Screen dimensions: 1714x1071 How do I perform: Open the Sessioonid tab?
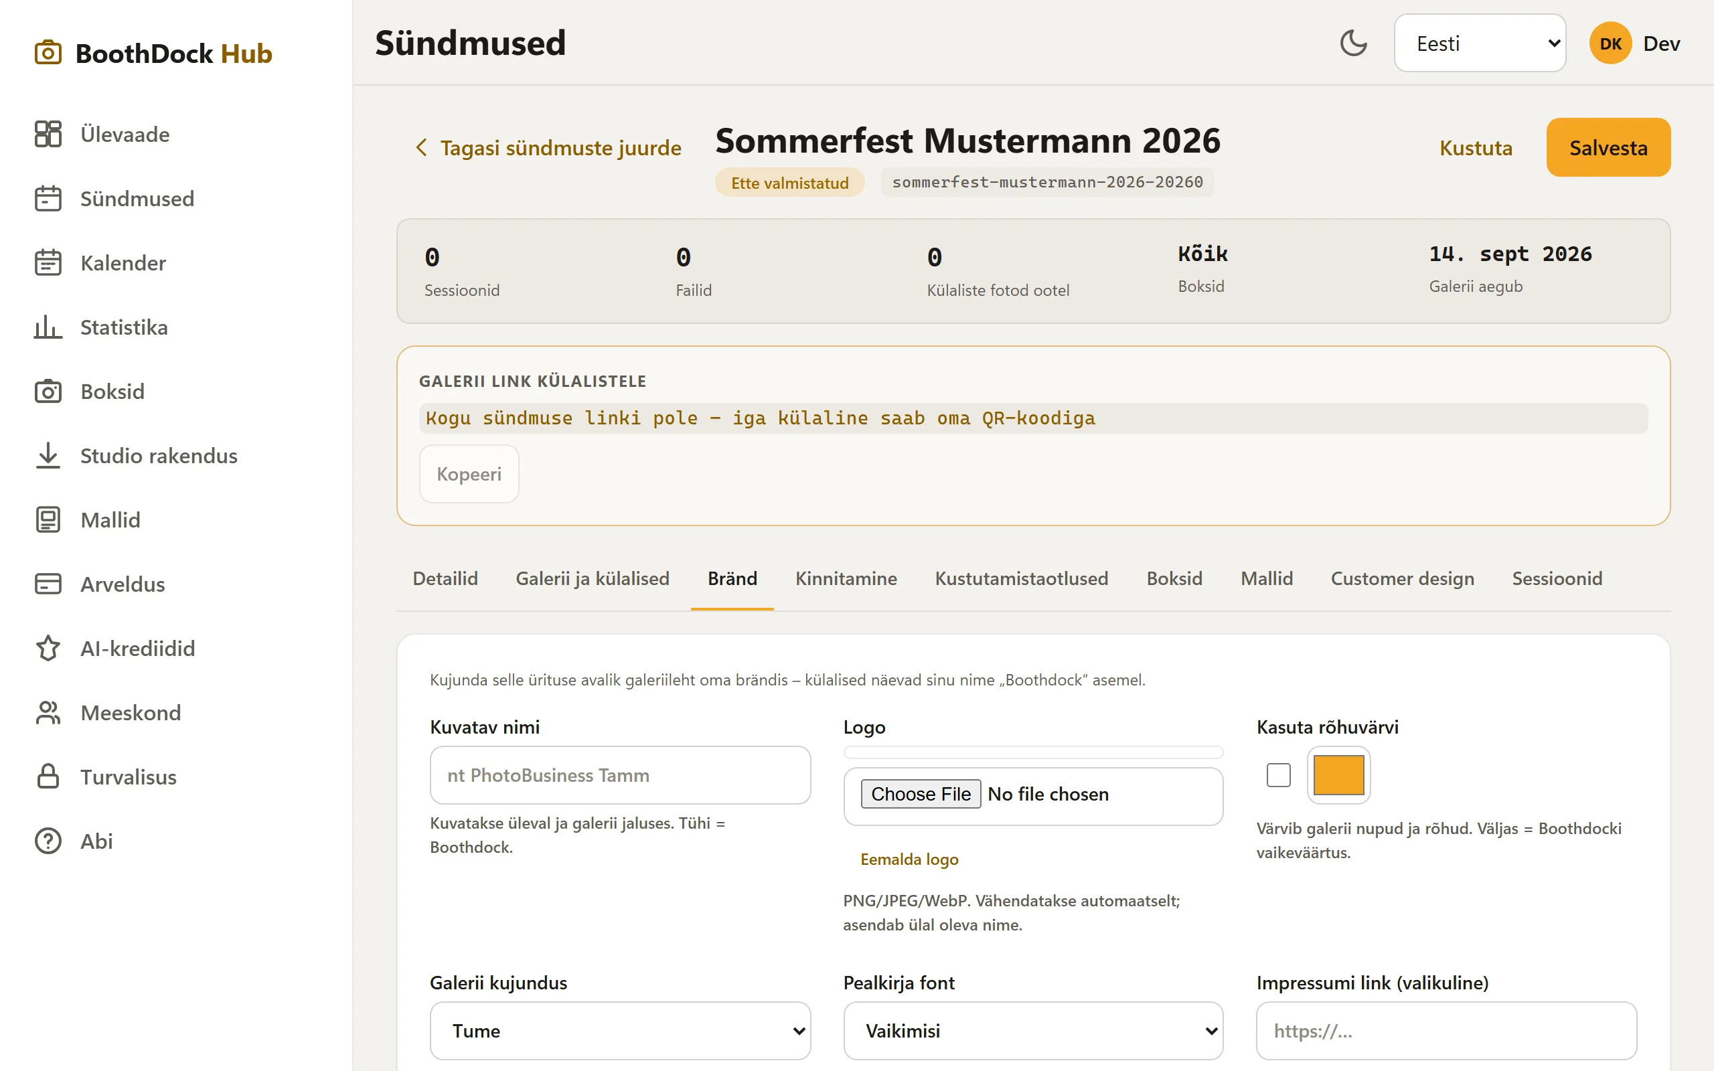point(1557,579)
